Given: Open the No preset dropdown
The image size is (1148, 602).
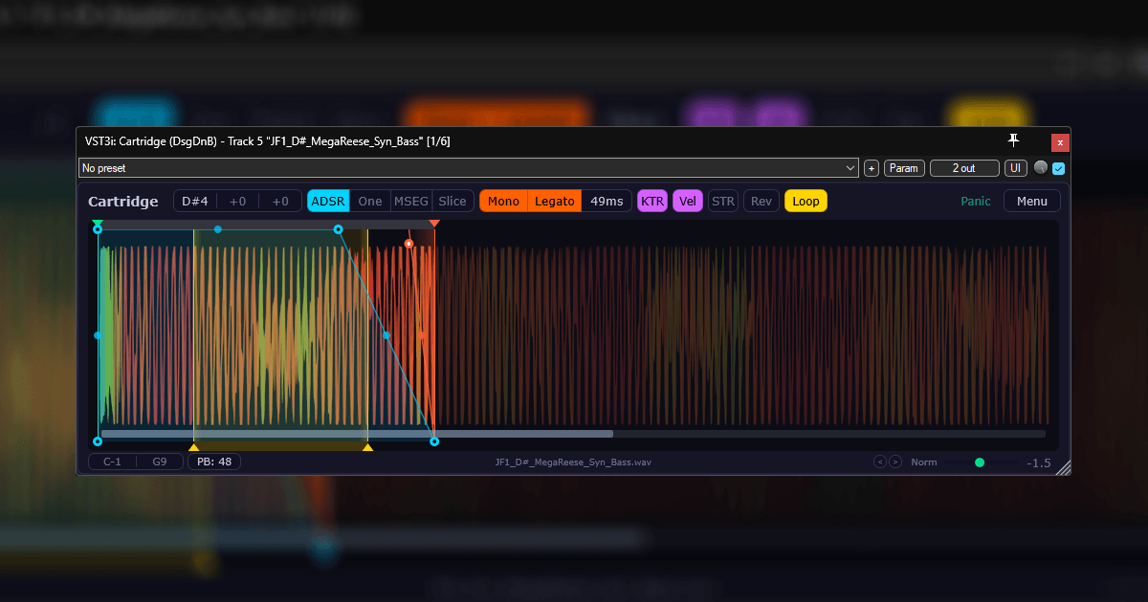Looking at the screenshot, I should pos(469,167).
